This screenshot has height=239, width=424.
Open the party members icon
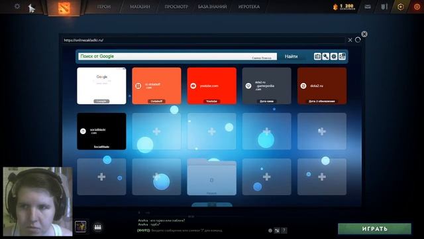(x=98, y=227)
